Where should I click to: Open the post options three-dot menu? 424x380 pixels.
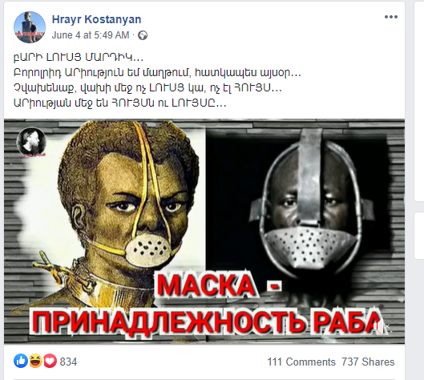(x=391, y=17)
